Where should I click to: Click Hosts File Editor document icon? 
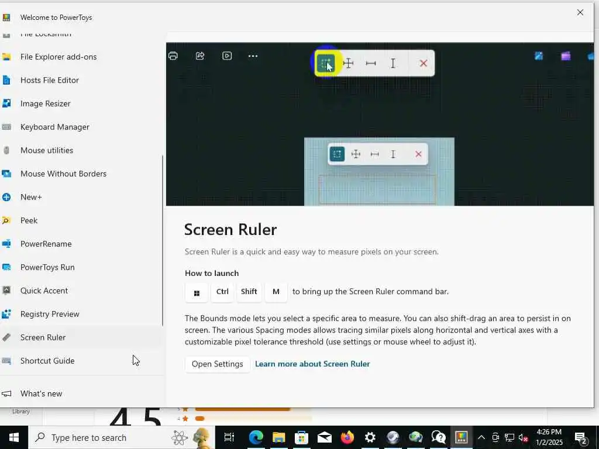click(6, 80)
